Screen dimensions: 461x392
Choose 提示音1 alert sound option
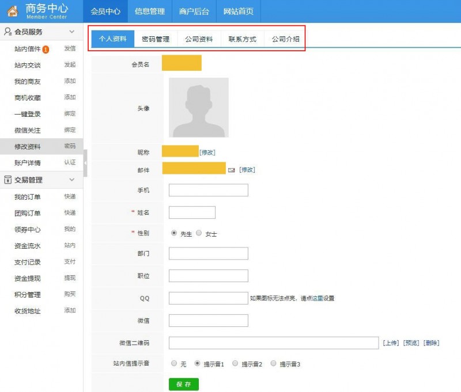(x=197, y=363)
